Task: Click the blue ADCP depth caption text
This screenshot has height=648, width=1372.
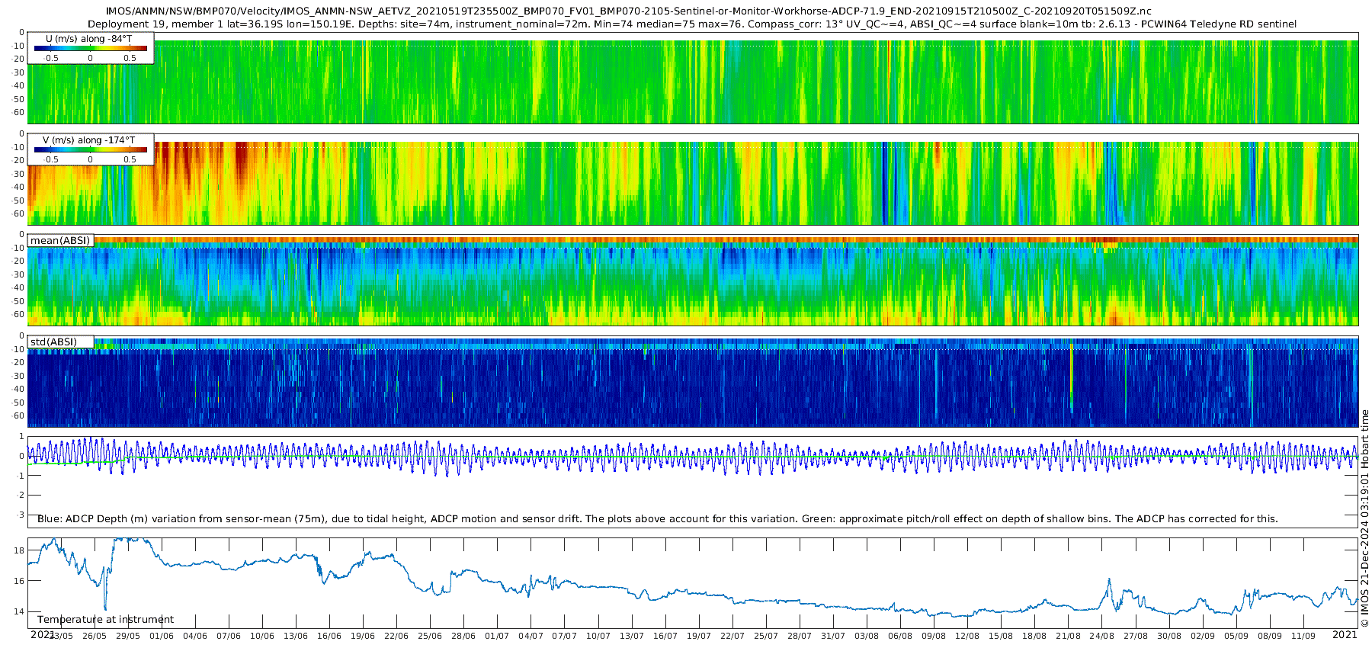Action: 657,519
